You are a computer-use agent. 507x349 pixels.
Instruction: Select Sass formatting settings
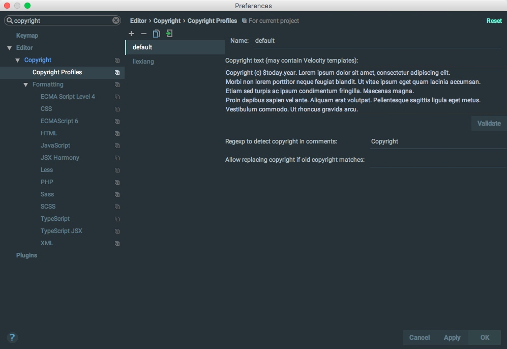[x=47, y=194]
